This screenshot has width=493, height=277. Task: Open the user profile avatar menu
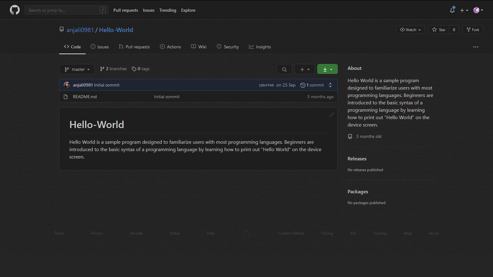(x=478, y=10)
